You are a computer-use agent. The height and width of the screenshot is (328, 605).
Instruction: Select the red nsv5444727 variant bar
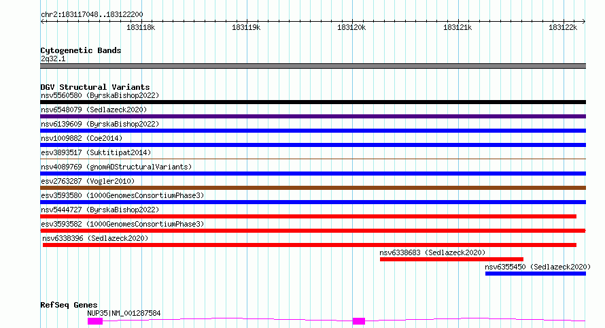309,216
